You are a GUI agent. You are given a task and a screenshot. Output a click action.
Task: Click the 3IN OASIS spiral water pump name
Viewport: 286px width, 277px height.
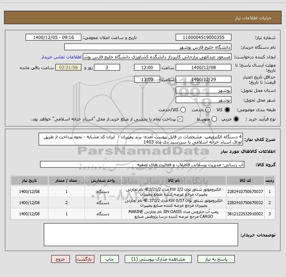174,214
